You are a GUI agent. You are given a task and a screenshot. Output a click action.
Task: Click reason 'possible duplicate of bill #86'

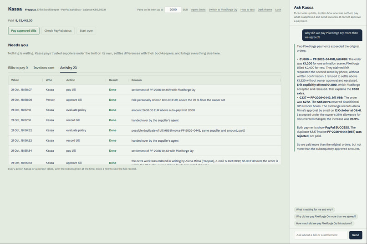click(188, 130)
